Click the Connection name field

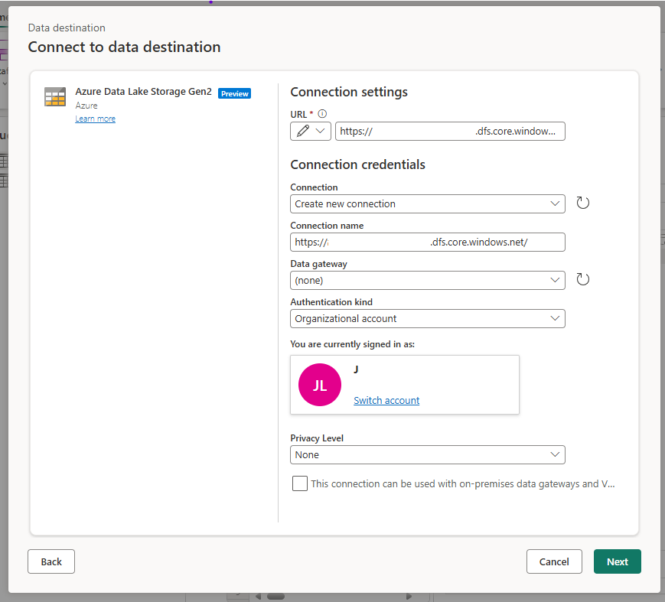point(428,242)
